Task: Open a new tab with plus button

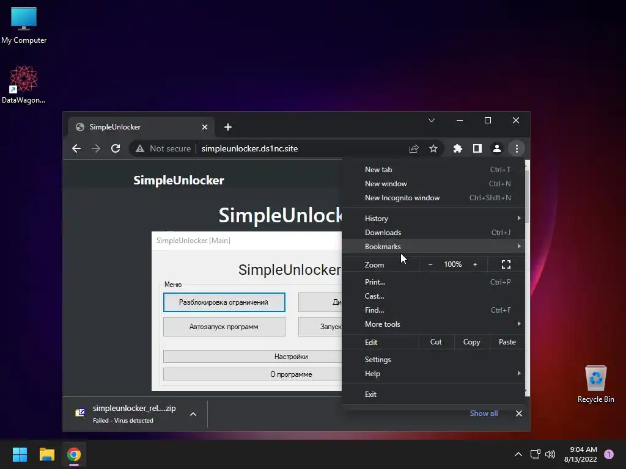Action: point(228,127)
